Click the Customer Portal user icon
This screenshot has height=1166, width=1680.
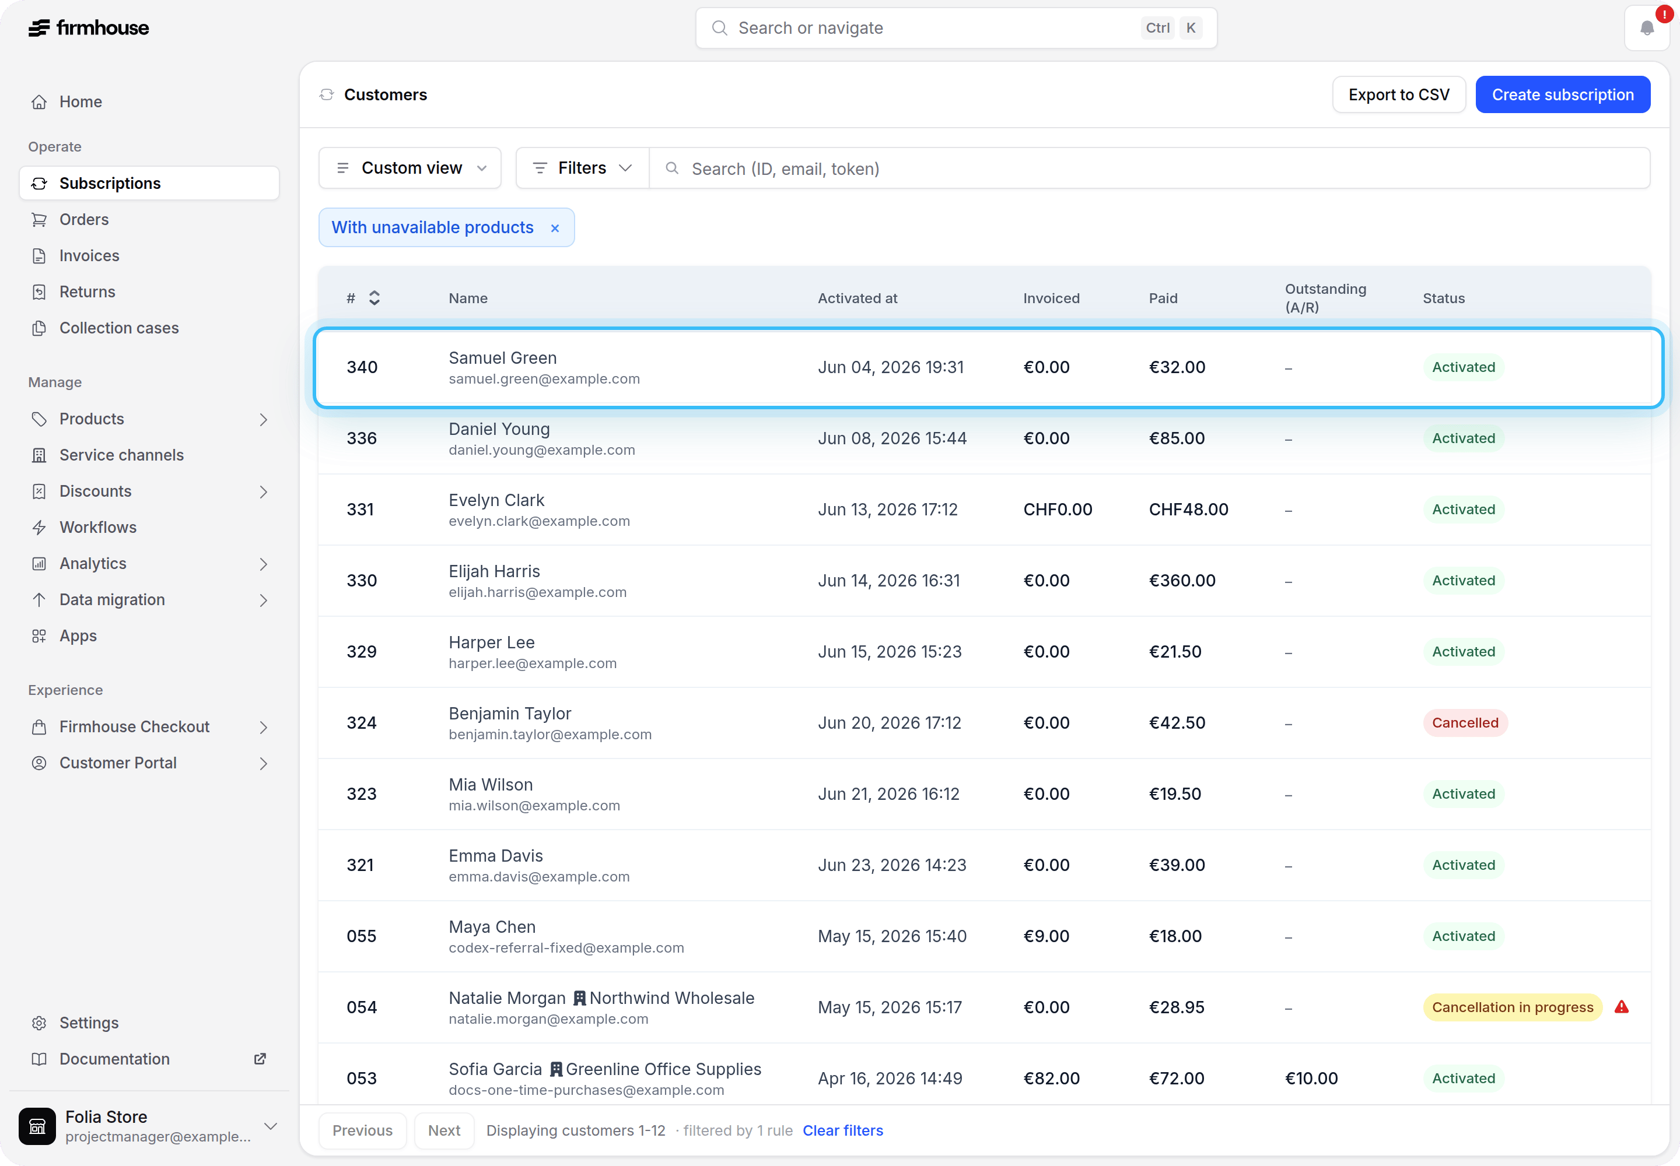click(40, 763)
